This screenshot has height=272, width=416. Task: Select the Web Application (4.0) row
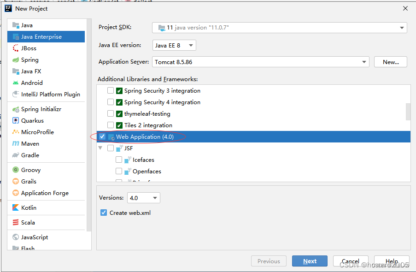point(253,136)
